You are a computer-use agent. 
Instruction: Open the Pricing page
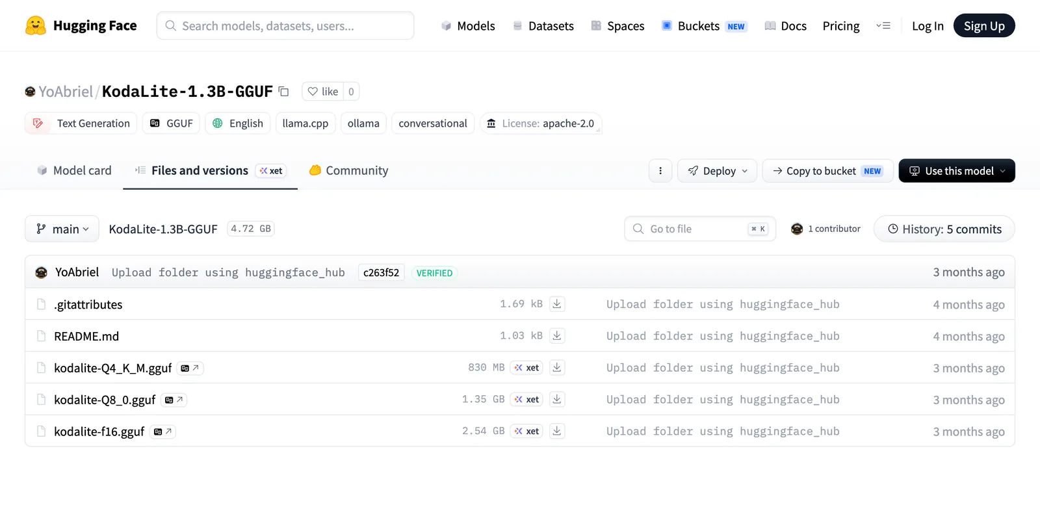click(841, 26)
